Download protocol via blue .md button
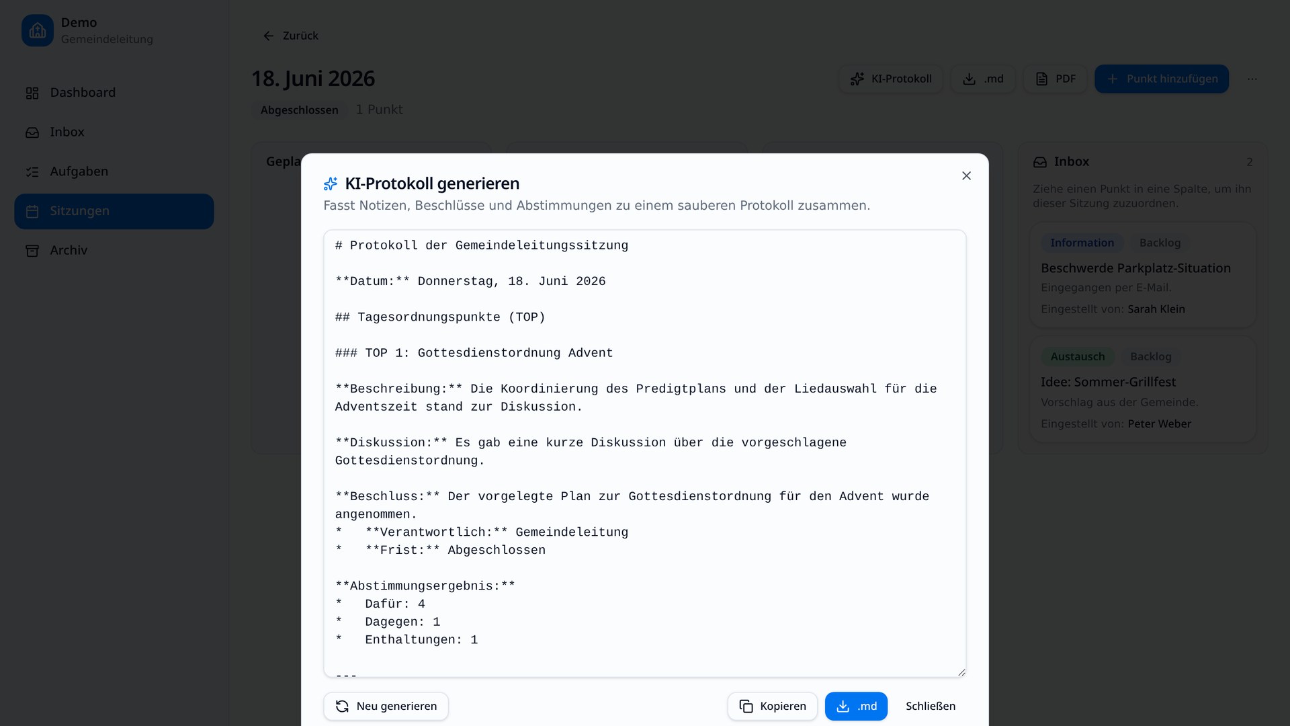 pos(856,706)
